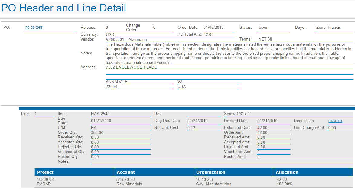Click the Organization column header
This screenshot has width=355, height=189.
[210, 172]
